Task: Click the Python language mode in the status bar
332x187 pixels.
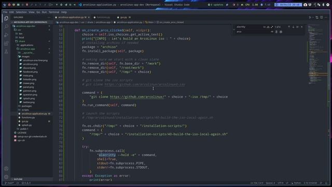Action: coord(297,183)
